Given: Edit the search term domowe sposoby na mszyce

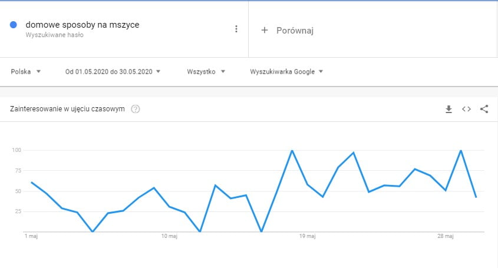Looking at the screenshot, I should 83,25.
